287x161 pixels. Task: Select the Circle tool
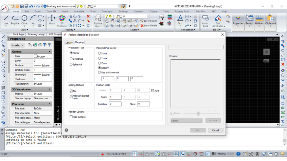click(24, 20)
